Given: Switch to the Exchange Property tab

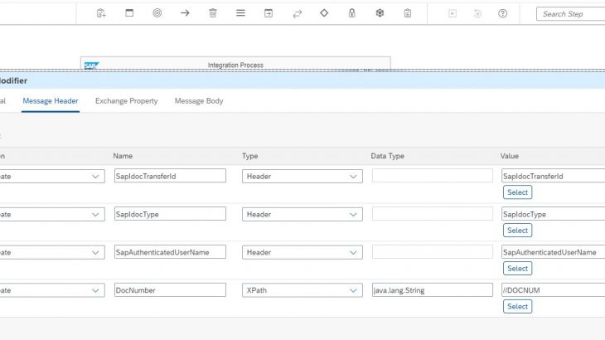Looking at the screenshot, I should [126, 101].
